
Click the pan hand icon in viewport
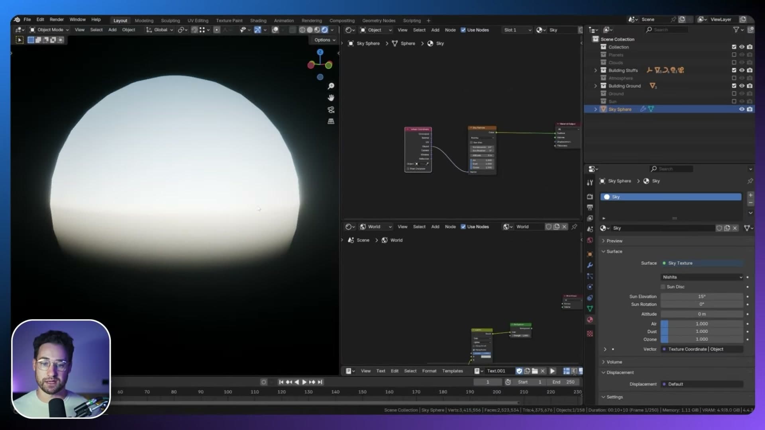coord(331,98)
